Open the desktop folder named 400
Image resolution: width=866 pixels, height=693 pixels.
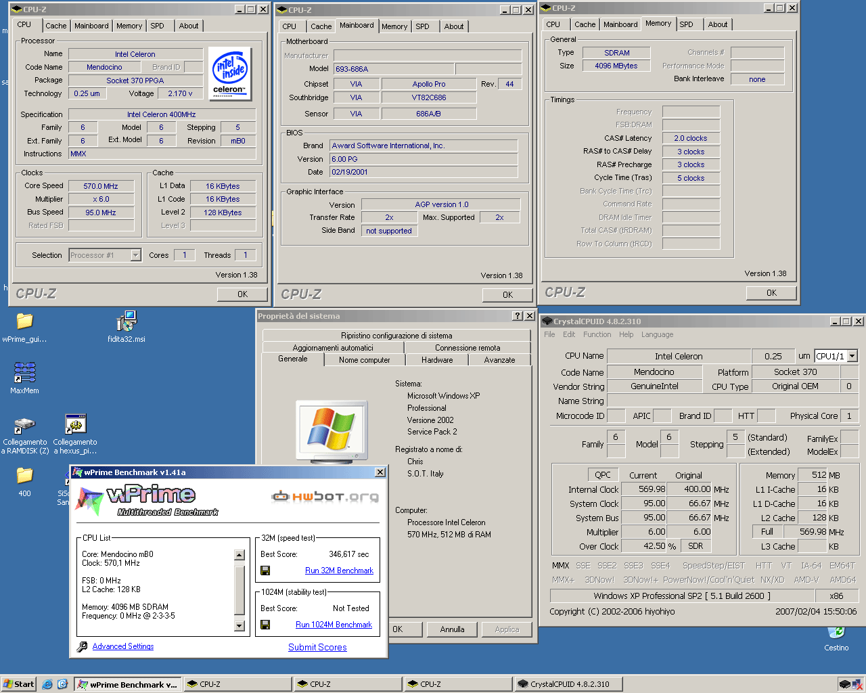coord(24,476)
